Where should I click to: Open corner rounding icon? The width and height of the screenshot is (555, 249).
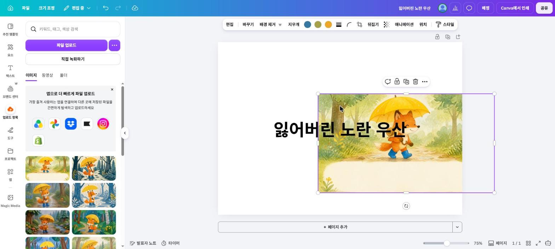[349, 24]
